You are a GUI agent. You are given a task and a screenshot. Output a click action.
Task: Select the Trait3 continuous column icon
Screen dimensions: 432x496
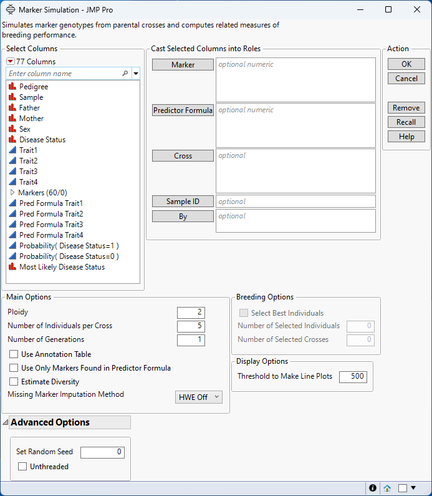tap(12, 171)
